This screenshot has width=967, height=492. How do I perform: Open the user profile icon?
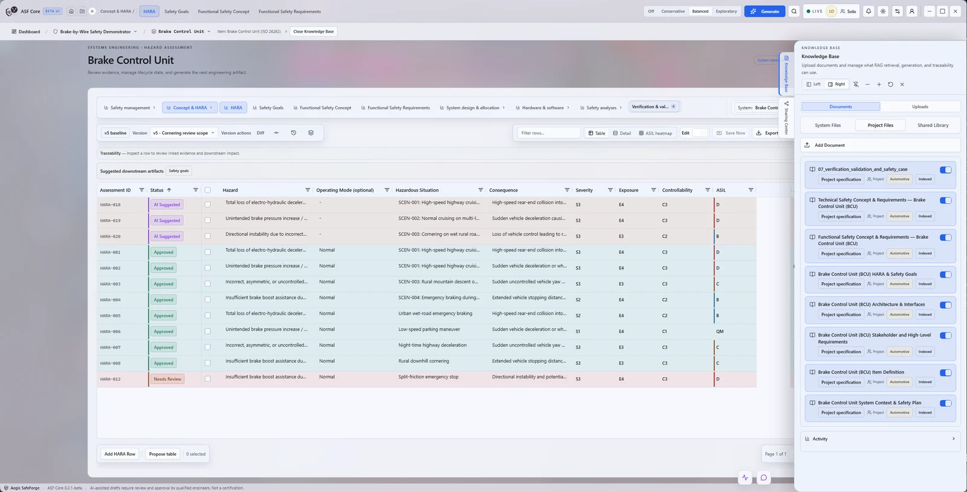pos(912,11)
